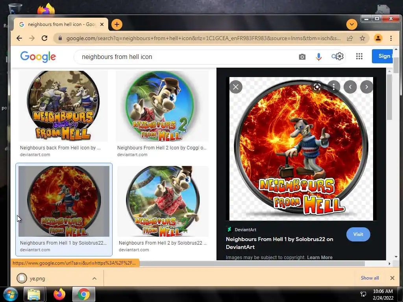The image size is (403, 302).
Task: Select Neighbours From Hell 2 Icon by Coggi thumbnail
Action: [162, 106]
